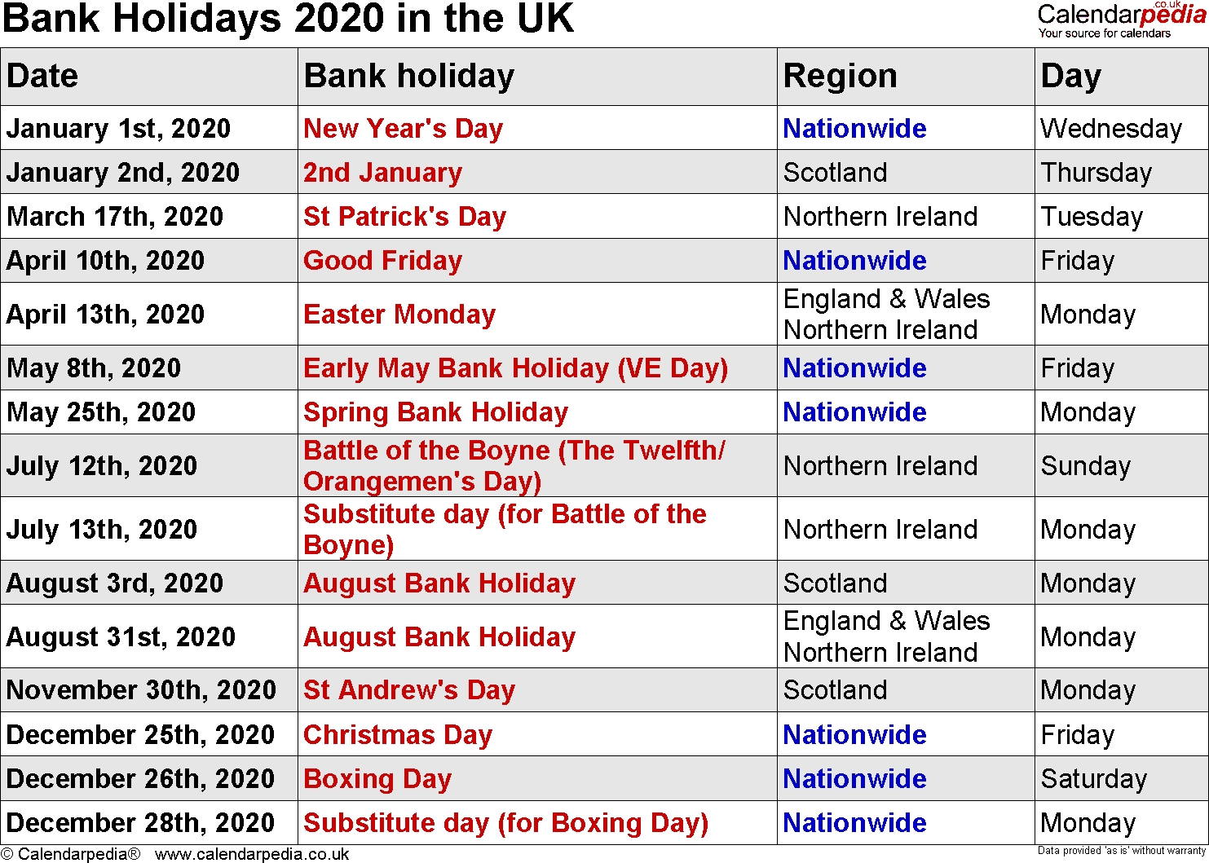Click the Calendarpedia logo

(1121, 20)
